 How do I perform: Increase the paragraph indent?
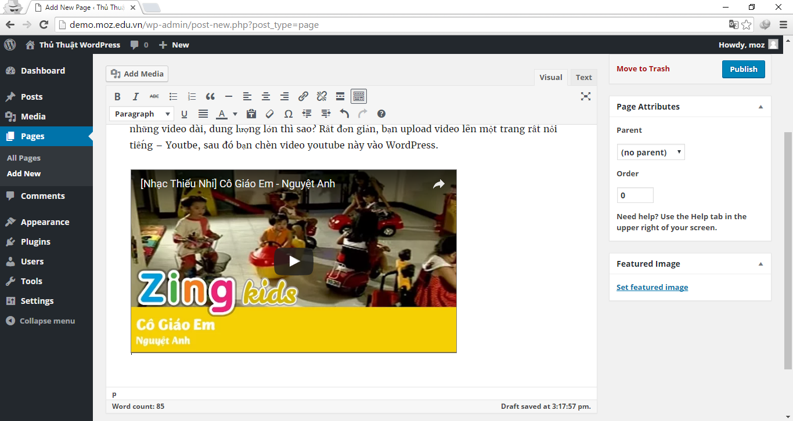click(x=326, y=114)
